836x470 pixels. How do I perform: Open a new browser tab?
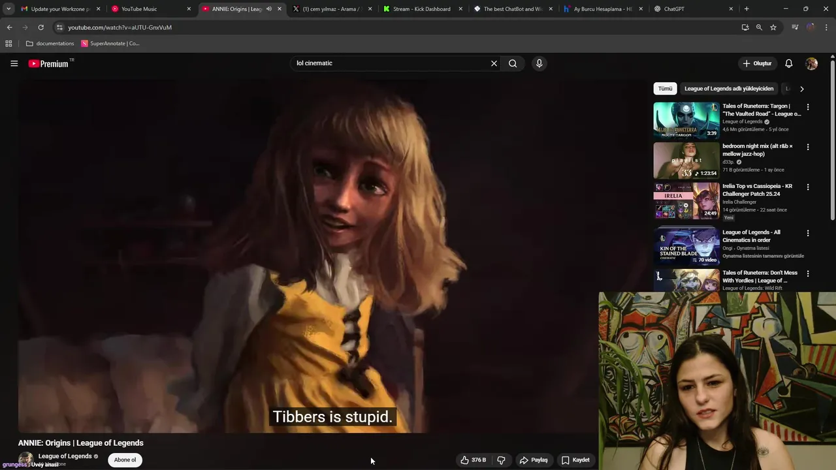[747, 9]
